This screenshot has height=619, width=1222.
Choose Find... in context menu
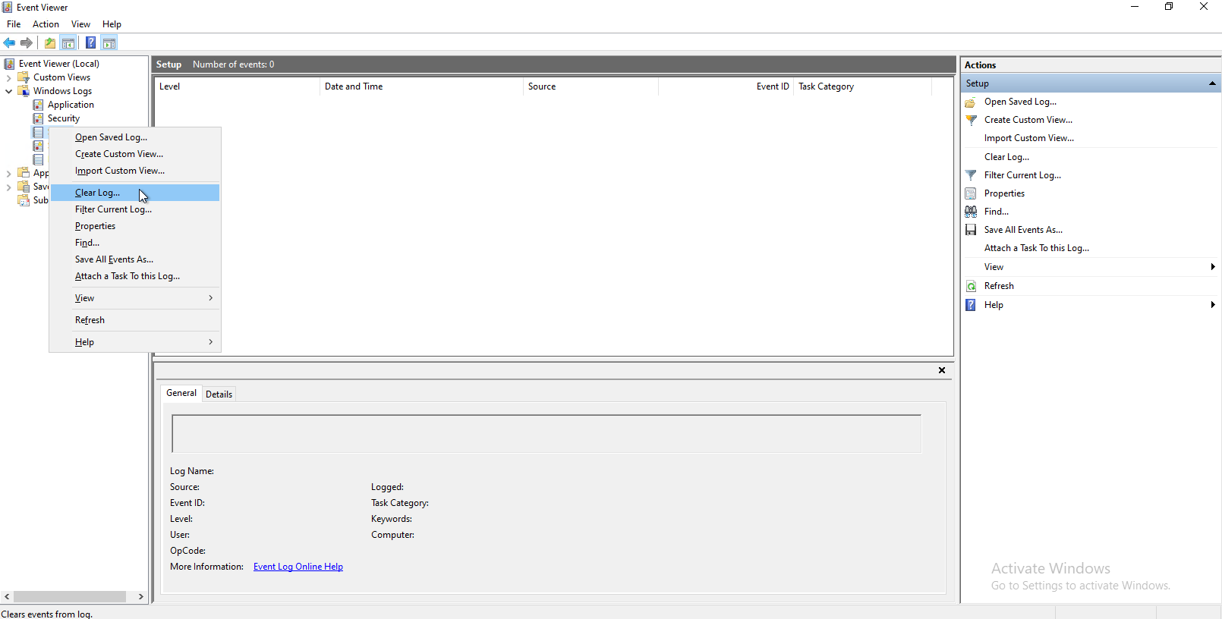click(x=135, y=243)
